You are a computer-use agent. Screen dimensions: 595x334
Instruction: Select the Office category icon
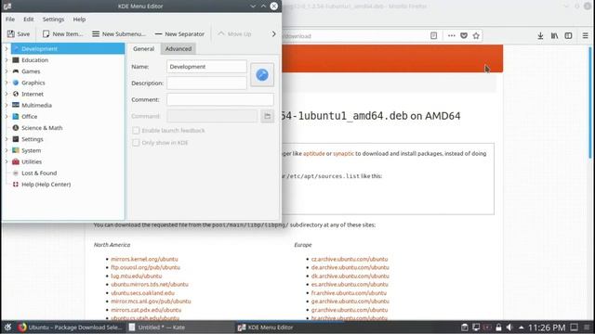click(16, 116)
